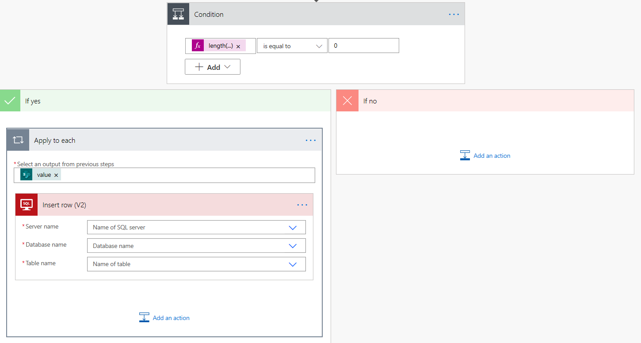Remove the length(...) expression token
The height and width of the screenshot is (343, 641).
[x=238, y=46]
